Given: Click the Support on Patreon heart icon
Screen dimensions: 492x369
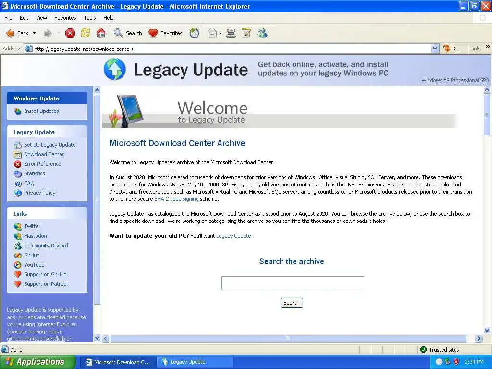Looking at the screenshot, I should tap(18, 284).
